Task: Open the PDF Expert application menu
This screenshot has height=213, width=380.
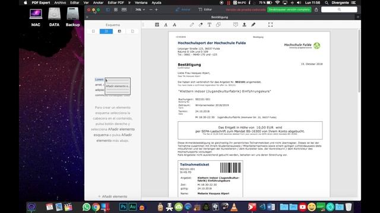Action: tap(41, 2)
